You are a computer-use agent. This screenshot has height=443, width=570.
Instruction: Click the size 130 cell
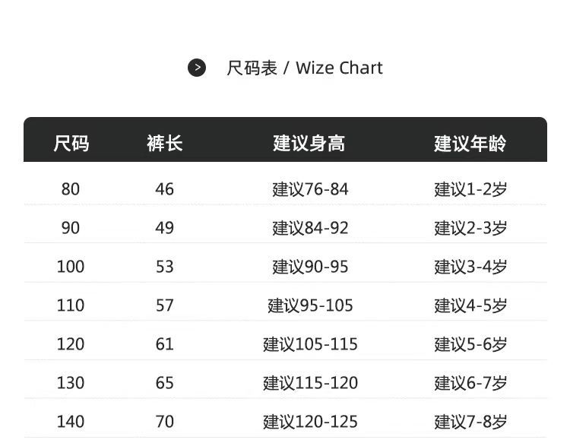[71, 383]
